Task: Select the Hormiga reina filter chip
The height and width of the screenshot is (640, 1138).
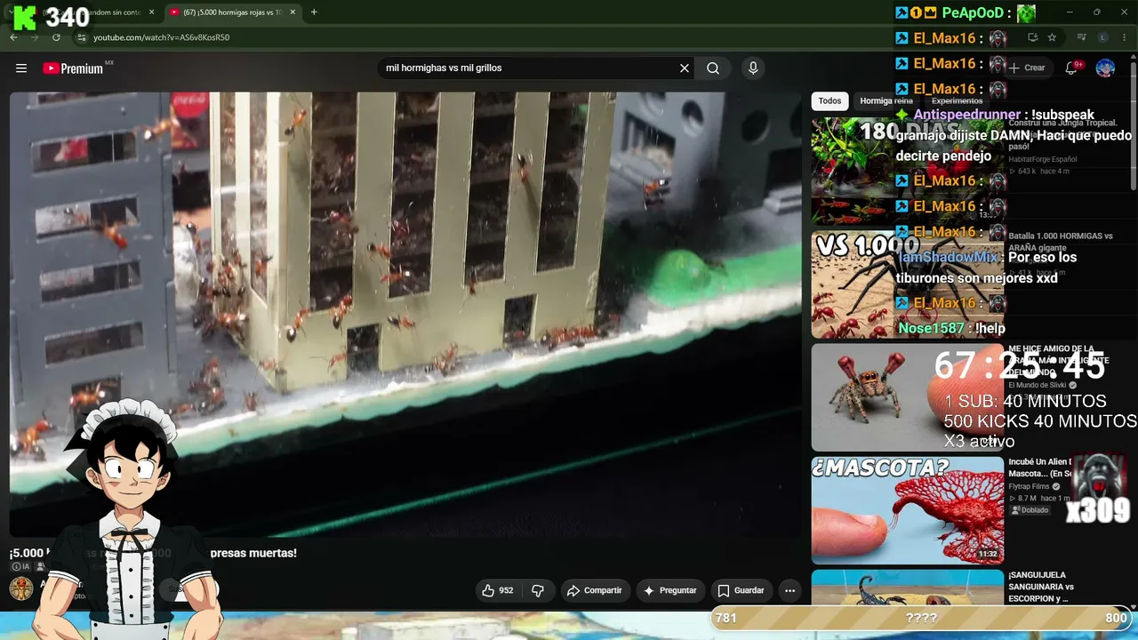Action: click(x=886, y=101)
